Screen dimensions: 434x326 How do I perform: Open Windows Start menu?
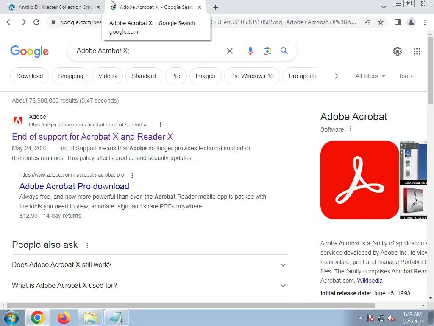(11, 318)
